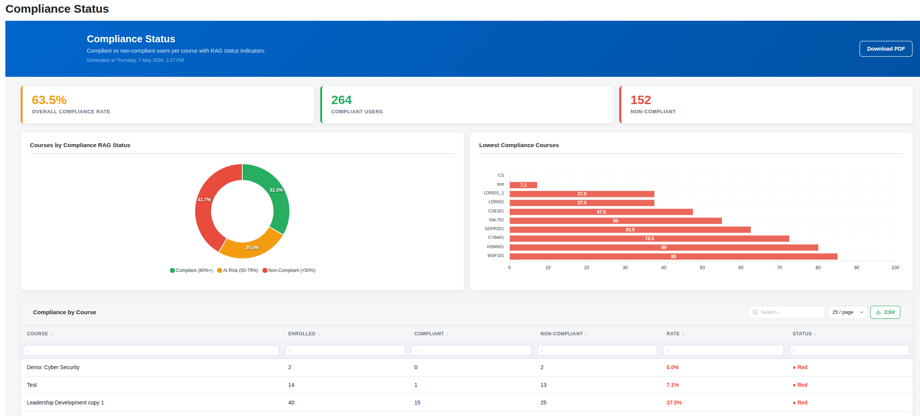This screenshot has width=920, height=416.
Task: Click the enrolled count 14
Action: tap(291, 385)
